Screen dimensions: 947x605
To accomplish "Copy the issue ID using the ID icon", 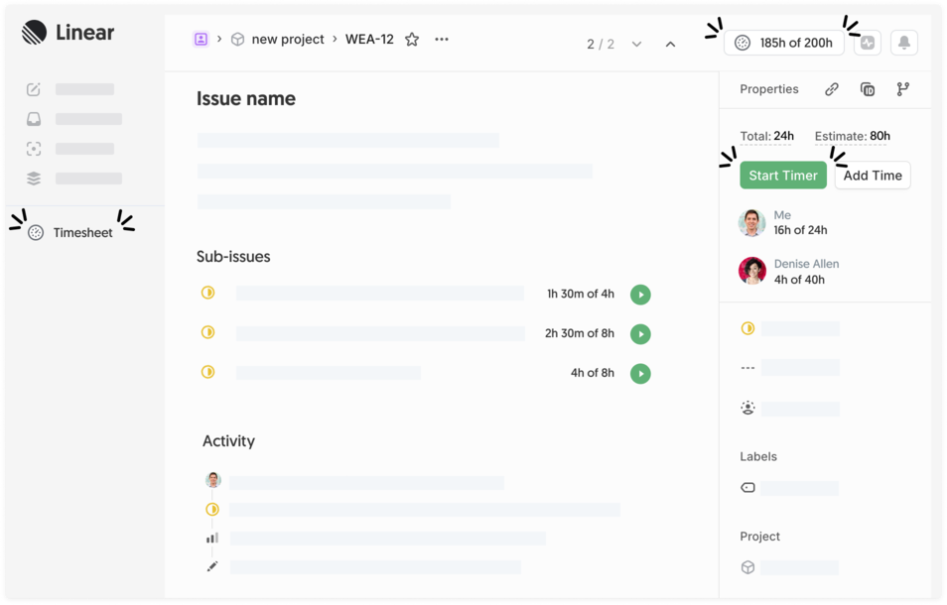I will coord(867,89).
